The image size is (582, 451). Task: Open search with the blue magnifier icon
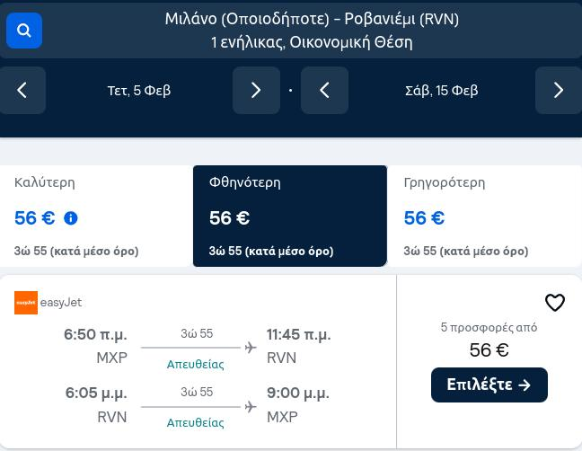coord(24,31)
